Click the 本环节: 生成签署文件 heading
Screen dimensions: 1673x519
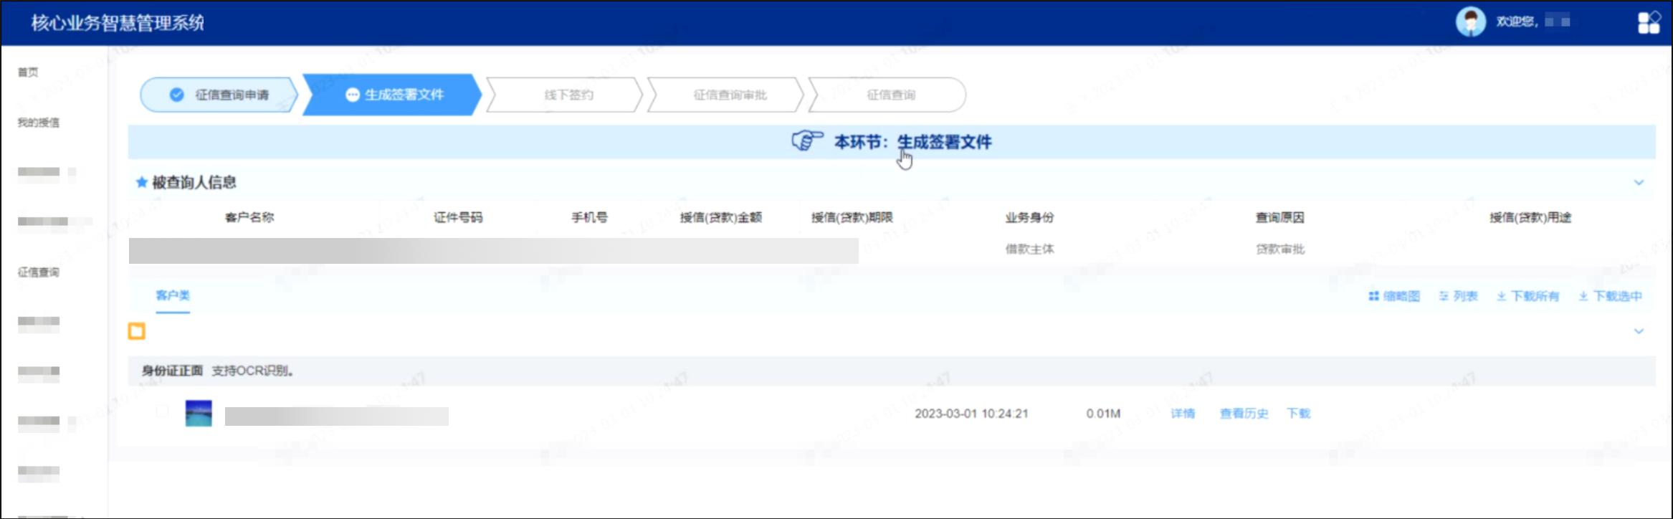click(x=912, y=142)
